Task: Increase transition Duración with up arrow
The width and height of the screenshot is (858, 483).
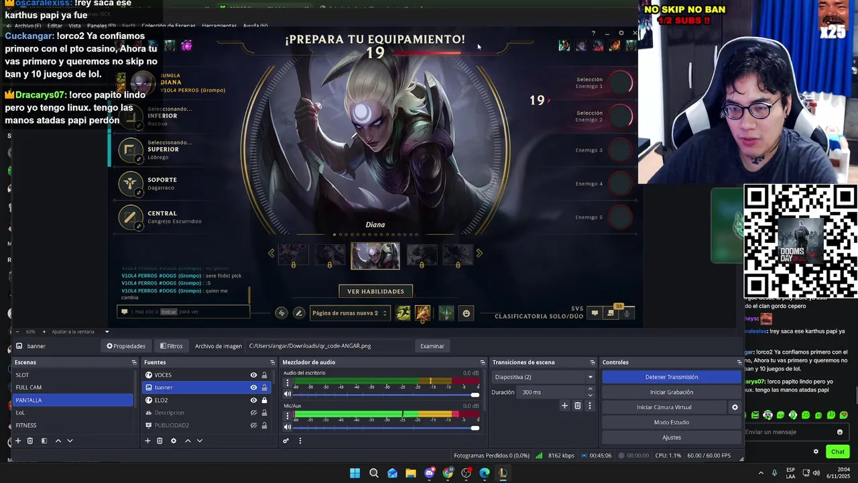Action: pyautogui.click(x=590, y=389)
